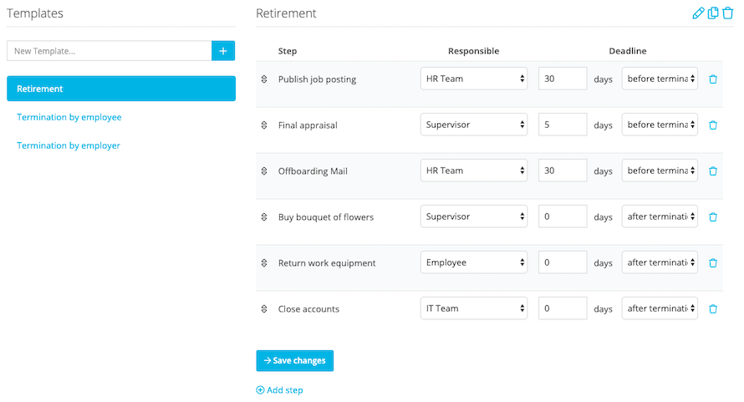
Task: Open Responsible dropdown for Return work equipment
Action: [473, 262]
